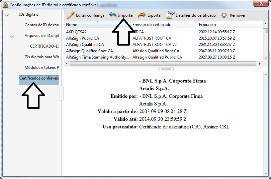Select Módulos e tokens PKCS entry
Screen dimensions: 271x179
point(42,68)
